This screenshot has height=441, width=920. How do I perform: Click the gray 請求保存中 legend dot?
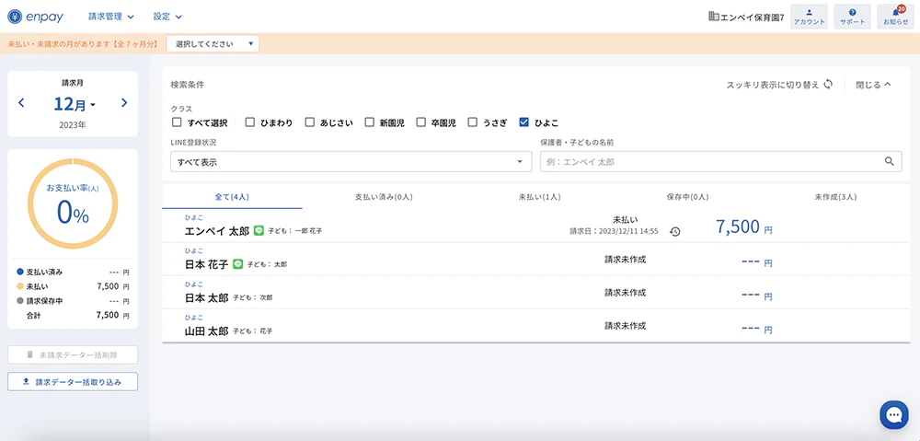point(20,301)
